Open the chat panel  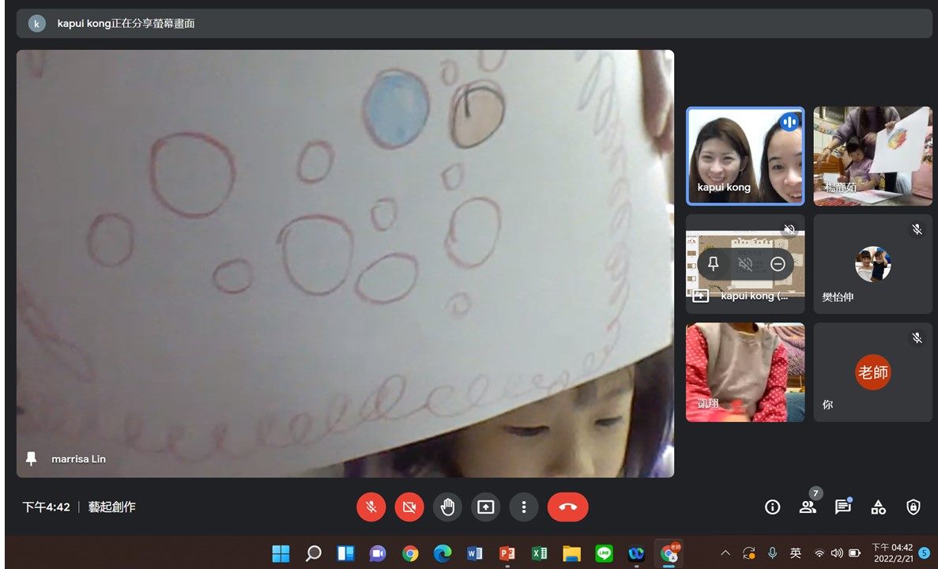(x=842, y=507)
